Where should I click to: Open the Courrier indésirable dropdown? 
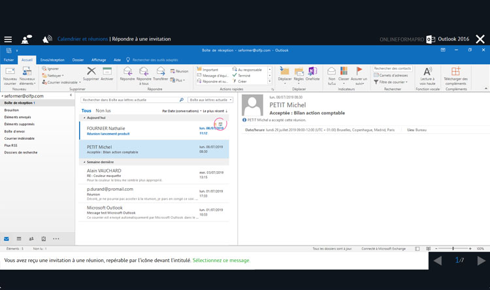coord(61,82)
